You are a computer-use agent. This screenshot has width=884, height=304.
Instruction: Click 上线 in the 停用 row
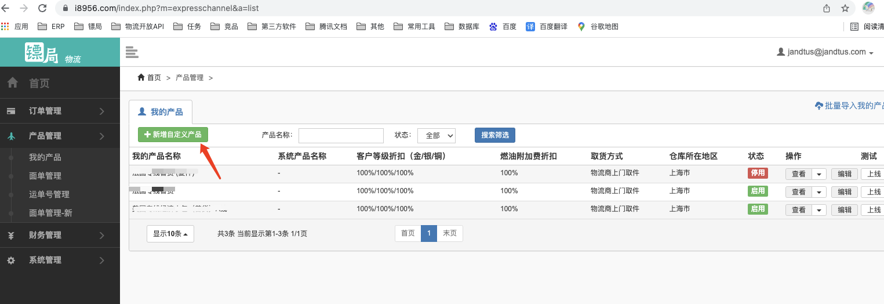coord(874,173)
